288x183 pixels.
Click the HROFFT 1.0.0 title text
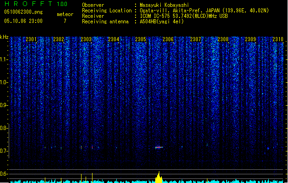tap(36, 4)
